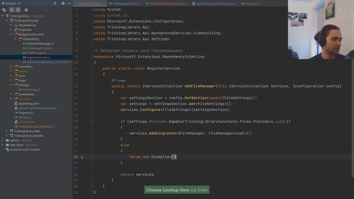This screenshot has width=354, height=199.
Task: Expand the TrickingLibrary.Models project
Action: click(x=7, y=135)
